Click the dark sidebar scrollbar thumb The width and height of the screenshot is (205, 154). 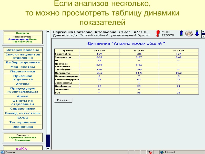pyautogui.click(x=48, y=141)
